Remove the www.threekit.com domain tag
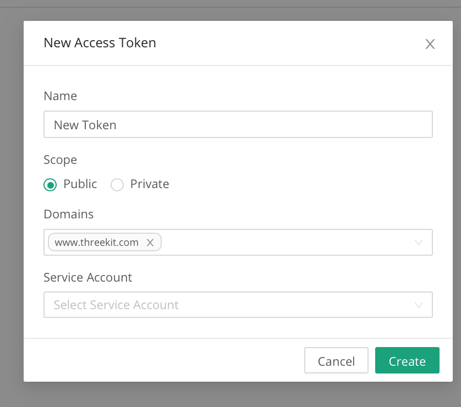This screenshot has width=461, height=407. coord(150,243)
